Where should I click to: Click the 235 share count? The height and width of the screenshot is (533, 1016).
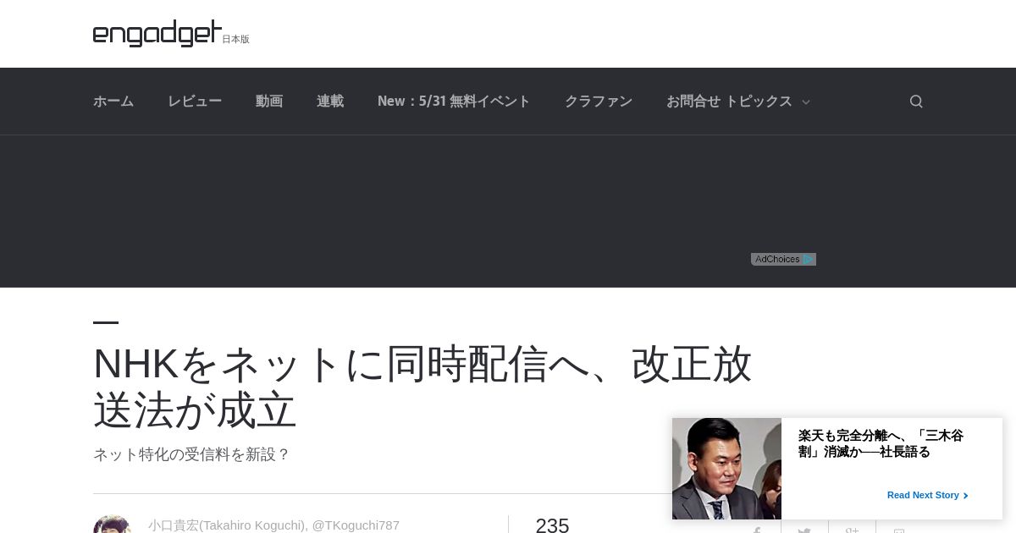pyautogui.click(x=552, y=525)
